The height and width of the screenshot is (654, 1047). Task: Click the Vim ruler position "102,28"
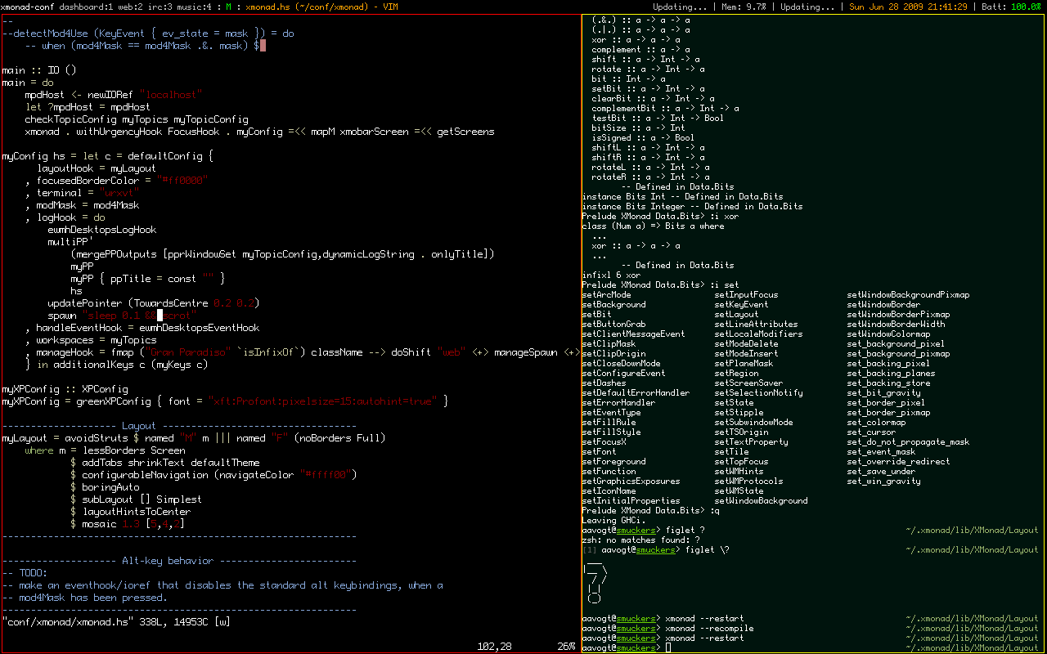point(494,647)
